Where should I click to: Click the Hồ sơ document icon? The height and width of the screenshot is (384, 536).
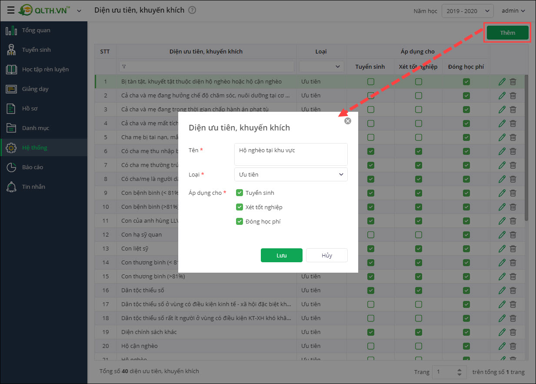[11, 109]
